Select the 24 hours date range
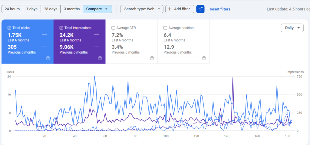Screen dimensions: 310x145 pyautogui.click(x=12, y=9)
